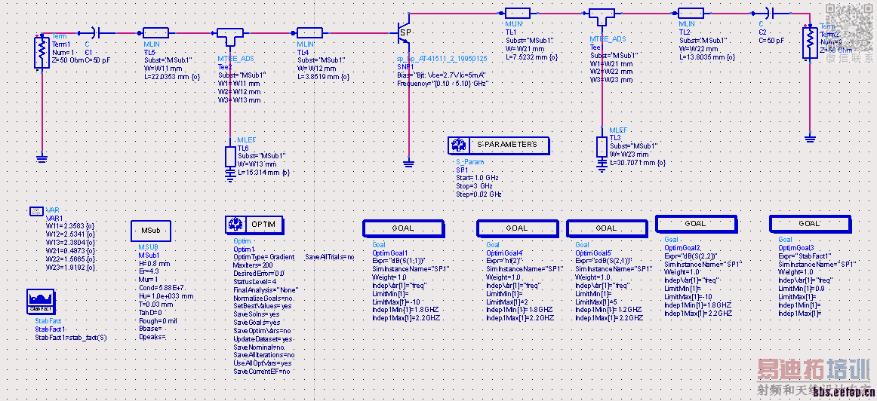Click variable W22=1.5665 {o}
Viewport: 877px width, 401px height.
pyautogui.click(x=70, y=259)
